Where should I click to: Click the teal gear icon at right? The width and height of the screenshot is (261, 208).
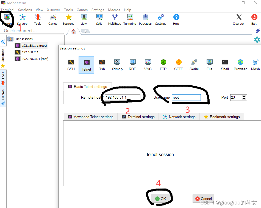click(257, 40)
